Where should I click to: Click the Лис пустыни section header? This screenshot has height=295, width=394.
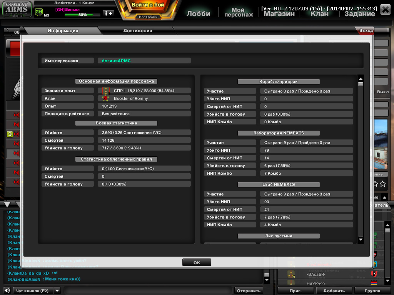coord(279,236)
